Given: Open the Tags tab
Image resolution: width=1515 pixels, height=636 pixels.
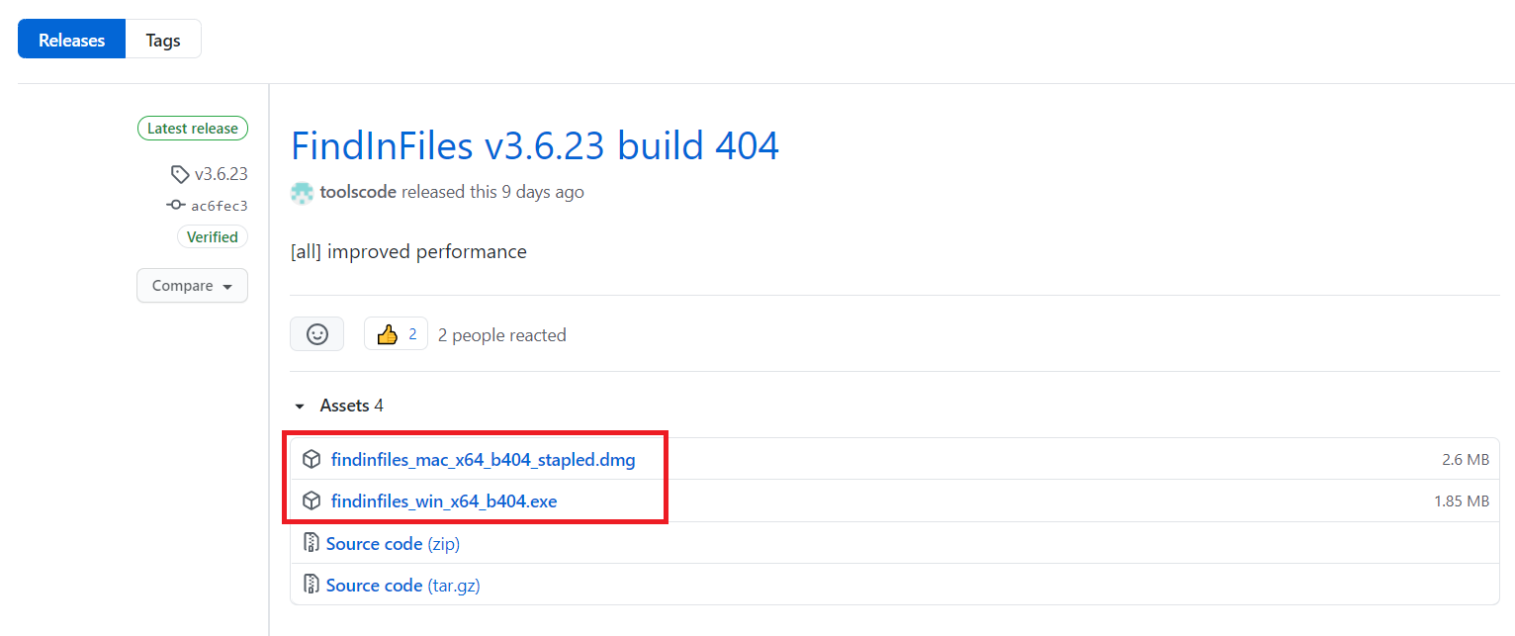Looking at the screenshot, I should [163, 41].
